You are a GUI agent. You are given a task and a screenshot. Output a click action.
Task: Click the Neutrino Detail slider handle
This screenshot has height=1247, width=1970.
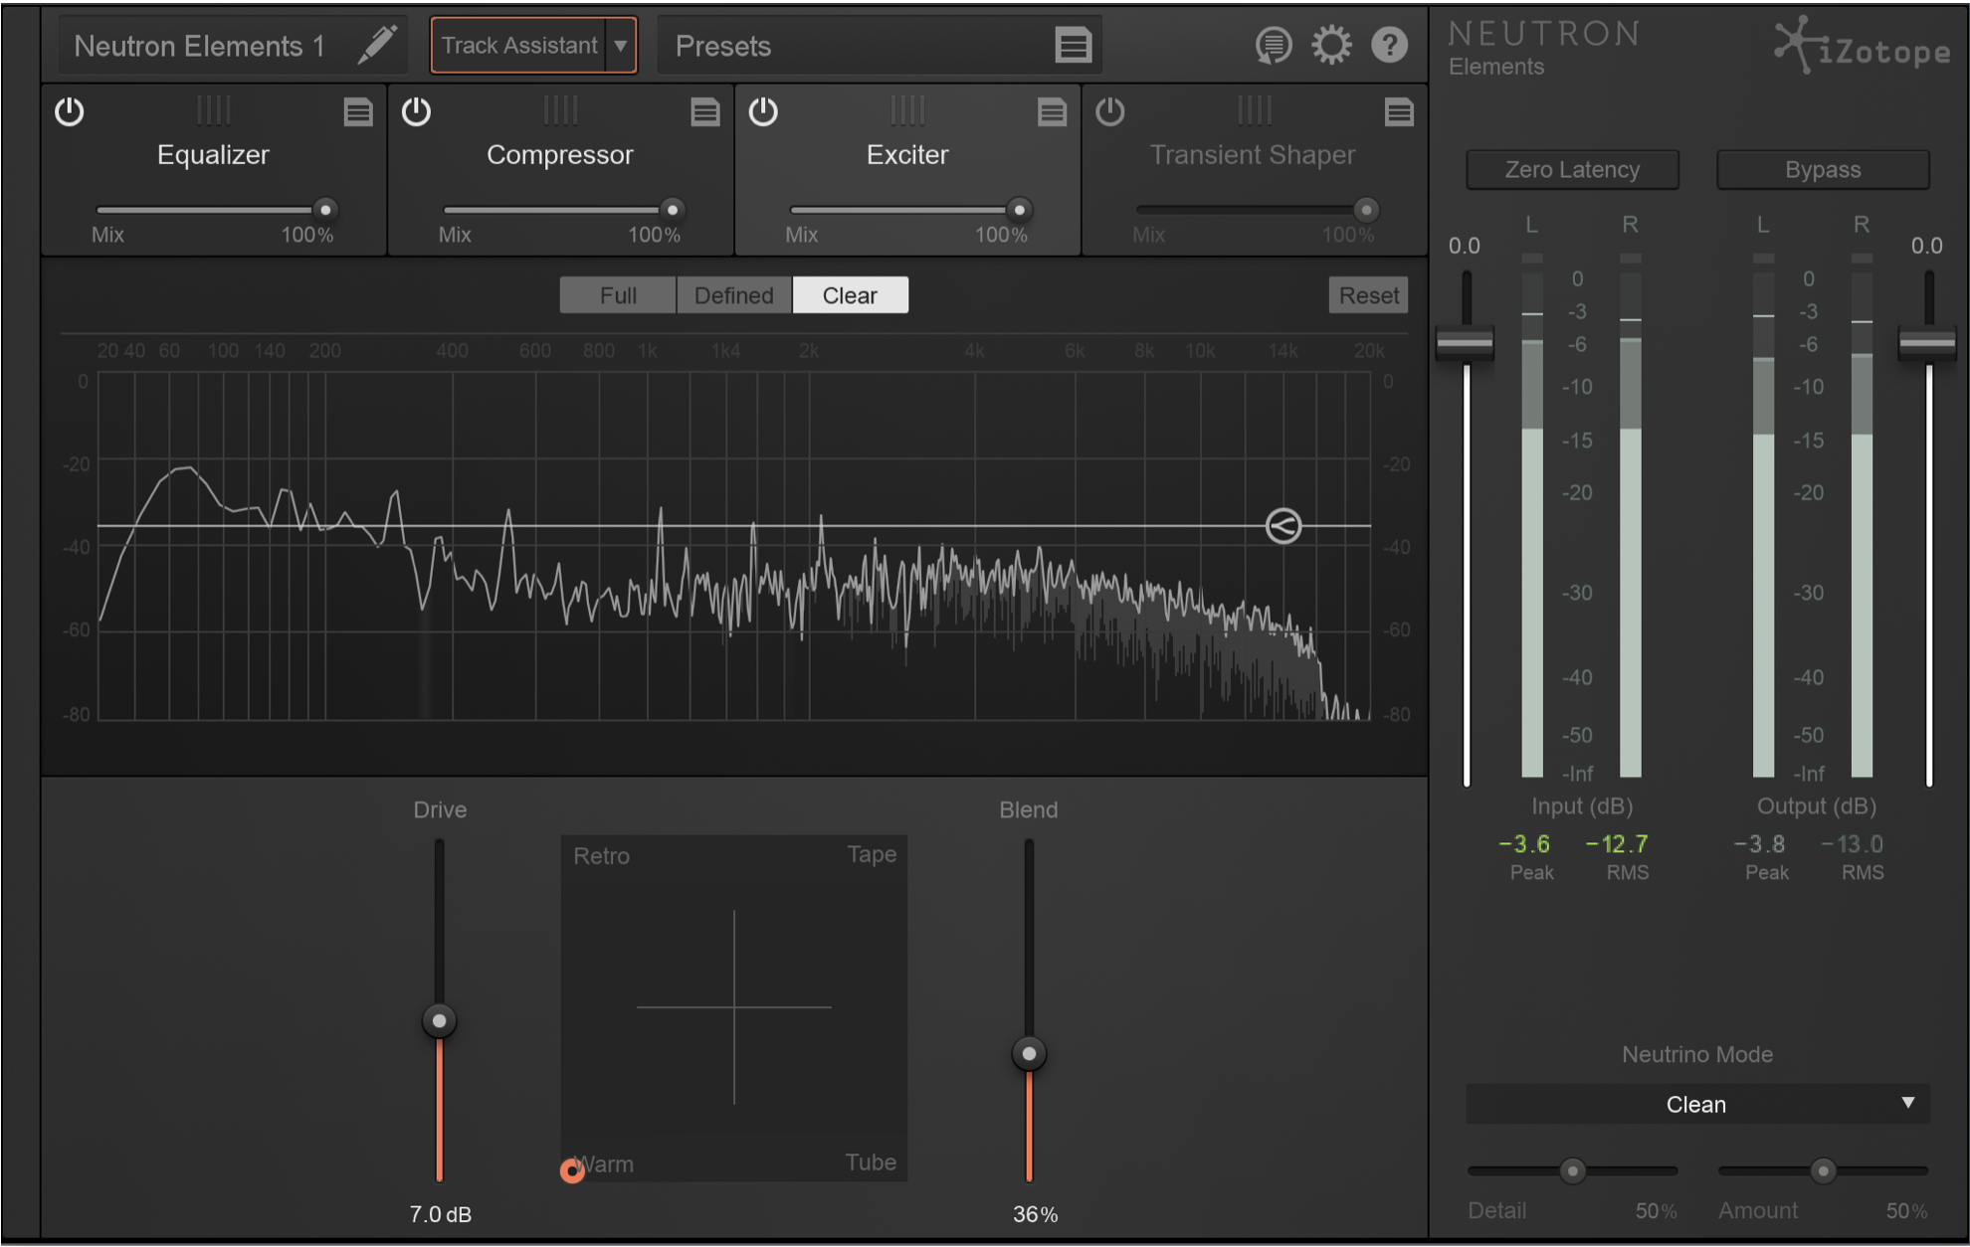pyautogui.click(x=1572, y=1170)
